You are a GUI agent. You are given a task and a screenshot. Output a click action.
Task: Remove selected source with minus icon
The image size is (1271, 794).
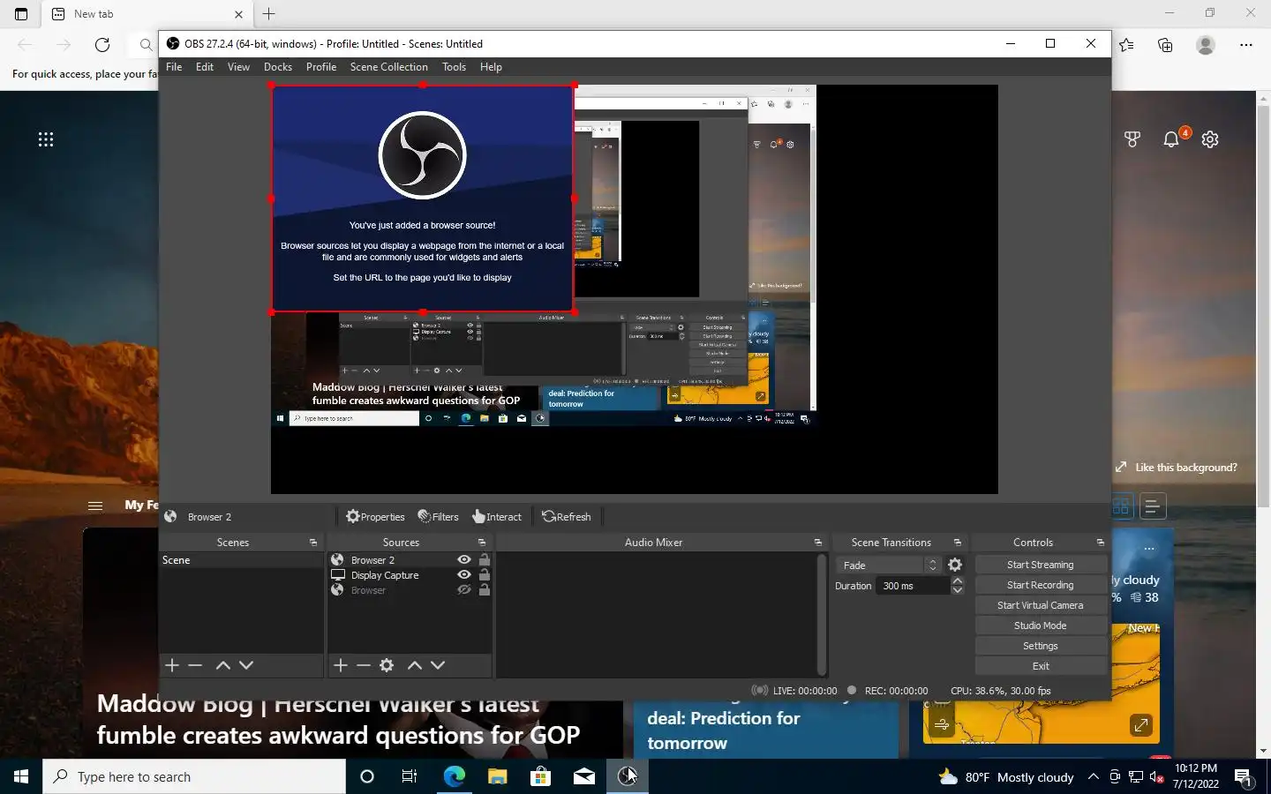coord(364,665)
